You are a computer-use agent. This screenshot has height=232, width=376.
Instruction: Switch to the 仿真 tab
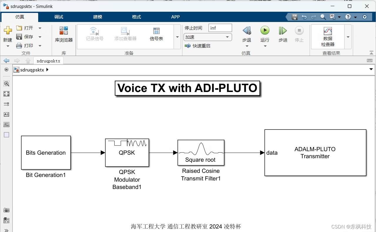[x=20, y=17]
